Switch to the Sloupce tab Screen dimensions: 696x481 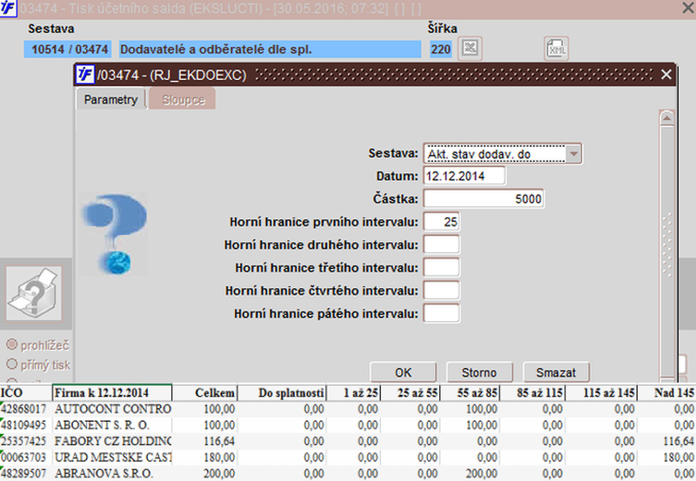pos(183,99)
